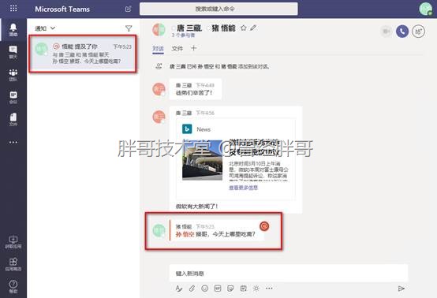Image resolution: width=437 pixels, height=298 pixels.
Task: Click the message input box
Action: tap(289, 274)
